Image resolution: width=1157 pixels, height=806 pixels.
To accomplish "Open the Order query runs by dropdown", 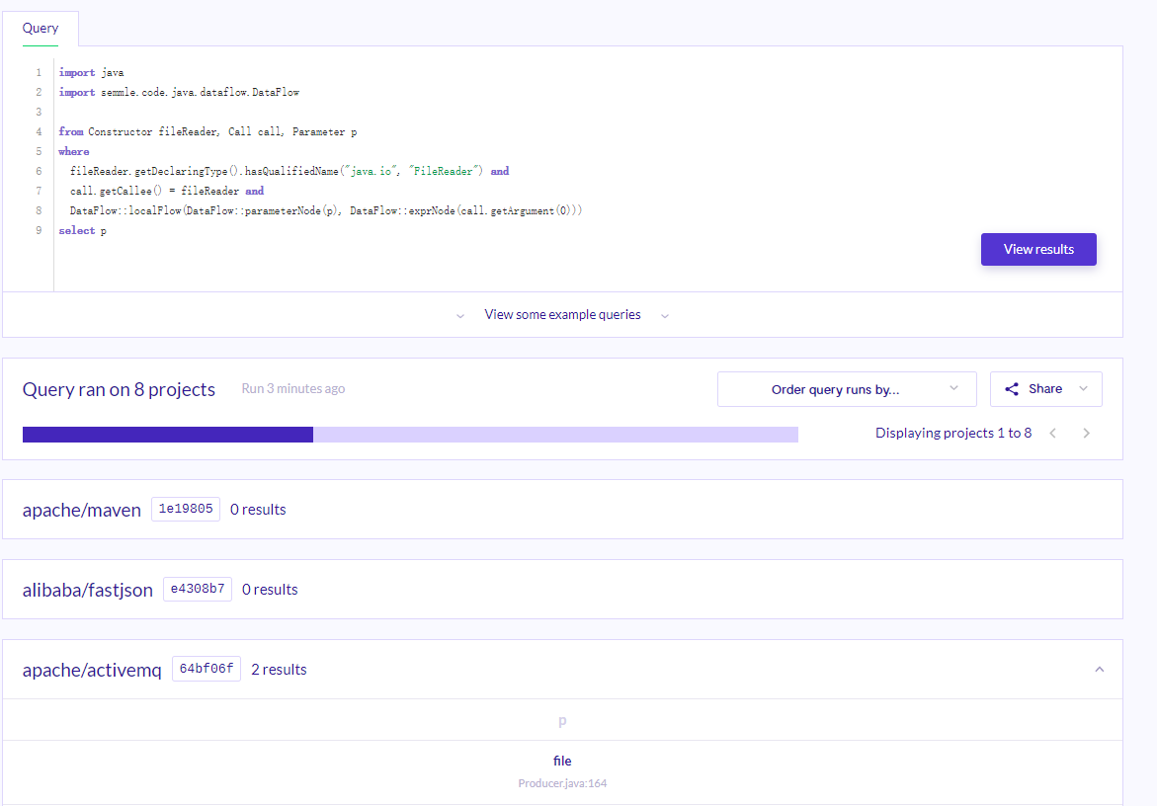I will (x=847, y=389).
